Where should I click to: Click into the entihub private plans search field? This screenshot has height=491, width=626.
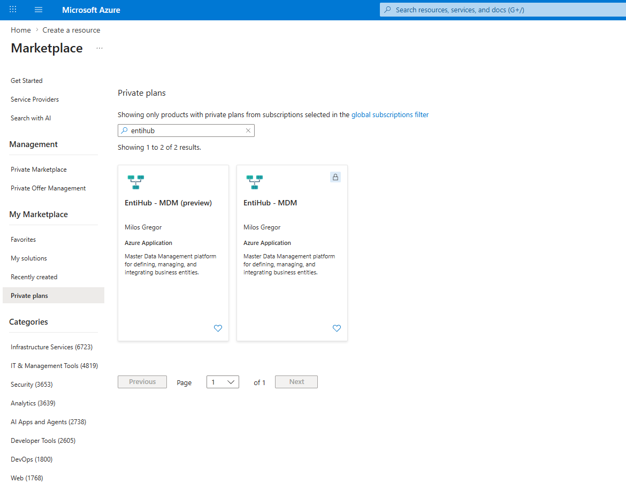pyautogui.click(x=186, y=131)
